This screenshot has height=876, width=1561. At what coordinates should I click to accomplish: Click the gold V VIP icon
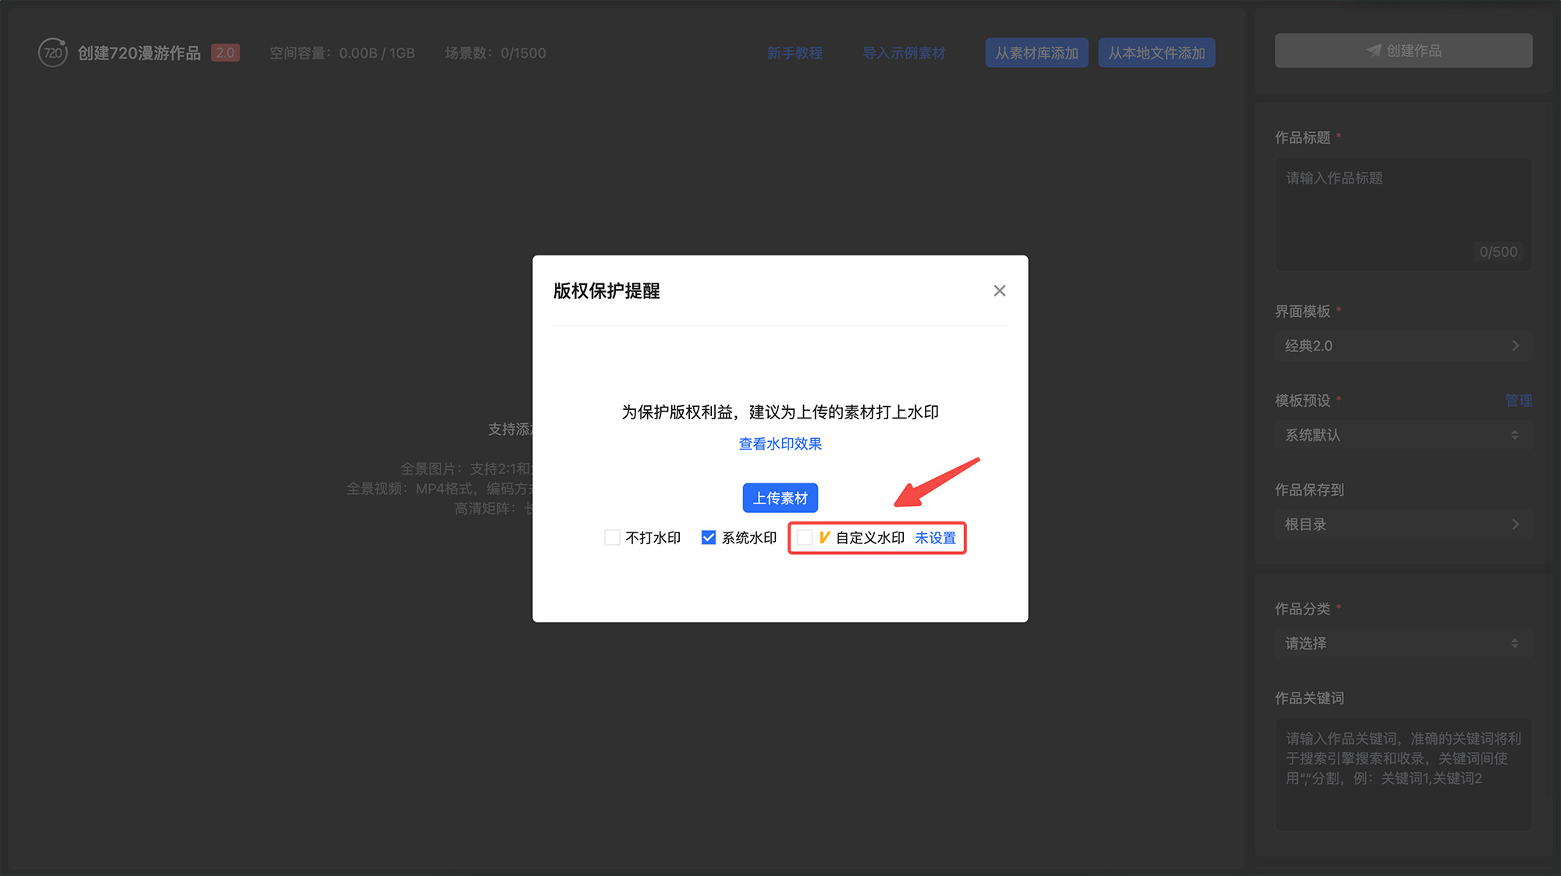tap(824, 538)
